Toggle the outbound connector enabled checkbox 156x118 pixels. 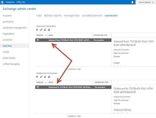38,87
